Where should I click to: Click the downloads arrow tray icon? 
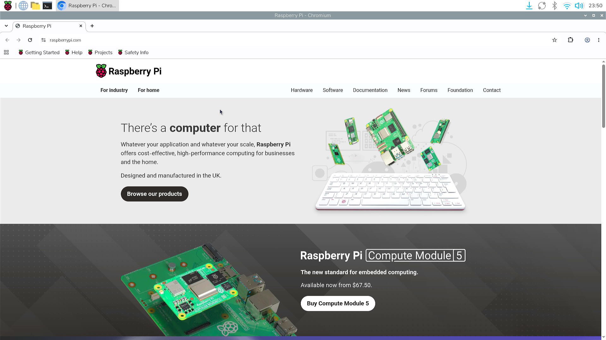click(529, 6)
